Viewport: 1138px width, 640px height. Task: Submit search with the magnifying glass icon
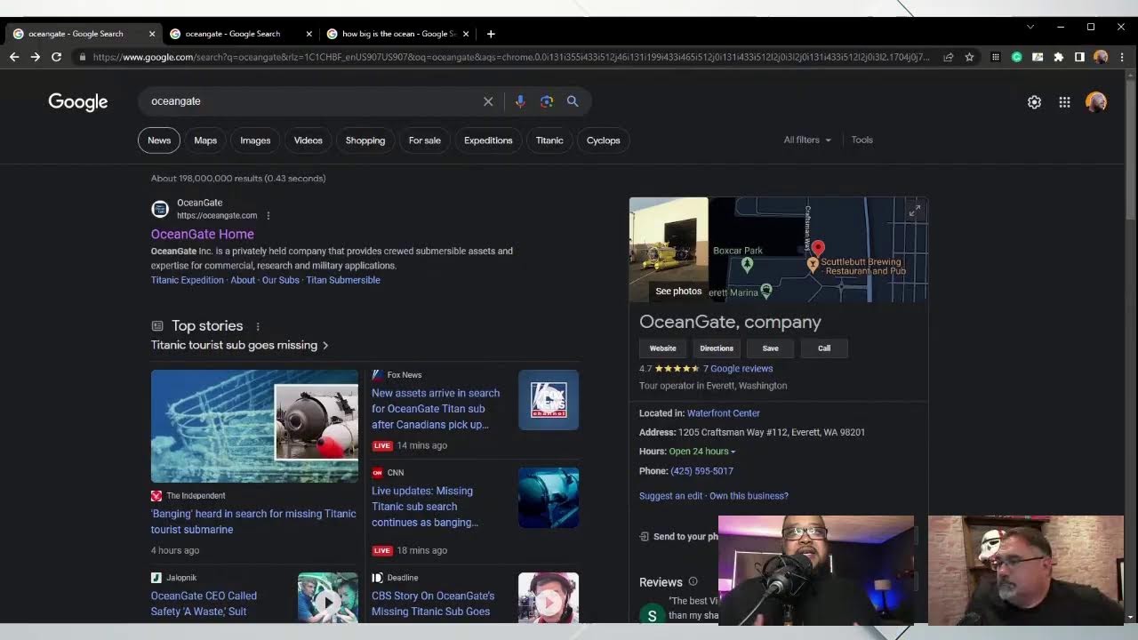click(573, 101)
